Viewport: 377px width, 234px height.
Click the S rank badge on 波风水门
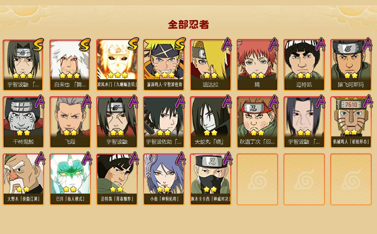[x=132, y=45]
